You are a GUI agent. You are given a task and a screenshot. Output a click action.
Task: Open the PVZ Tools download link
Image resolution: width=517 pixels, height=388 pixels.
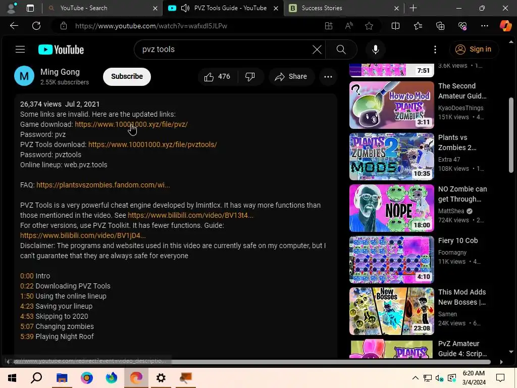(x=152, y=144)
